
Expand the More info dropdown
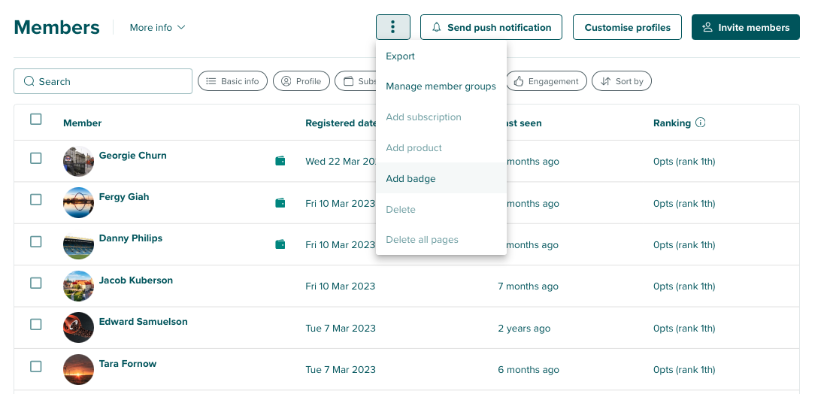(x=157, y=28)
